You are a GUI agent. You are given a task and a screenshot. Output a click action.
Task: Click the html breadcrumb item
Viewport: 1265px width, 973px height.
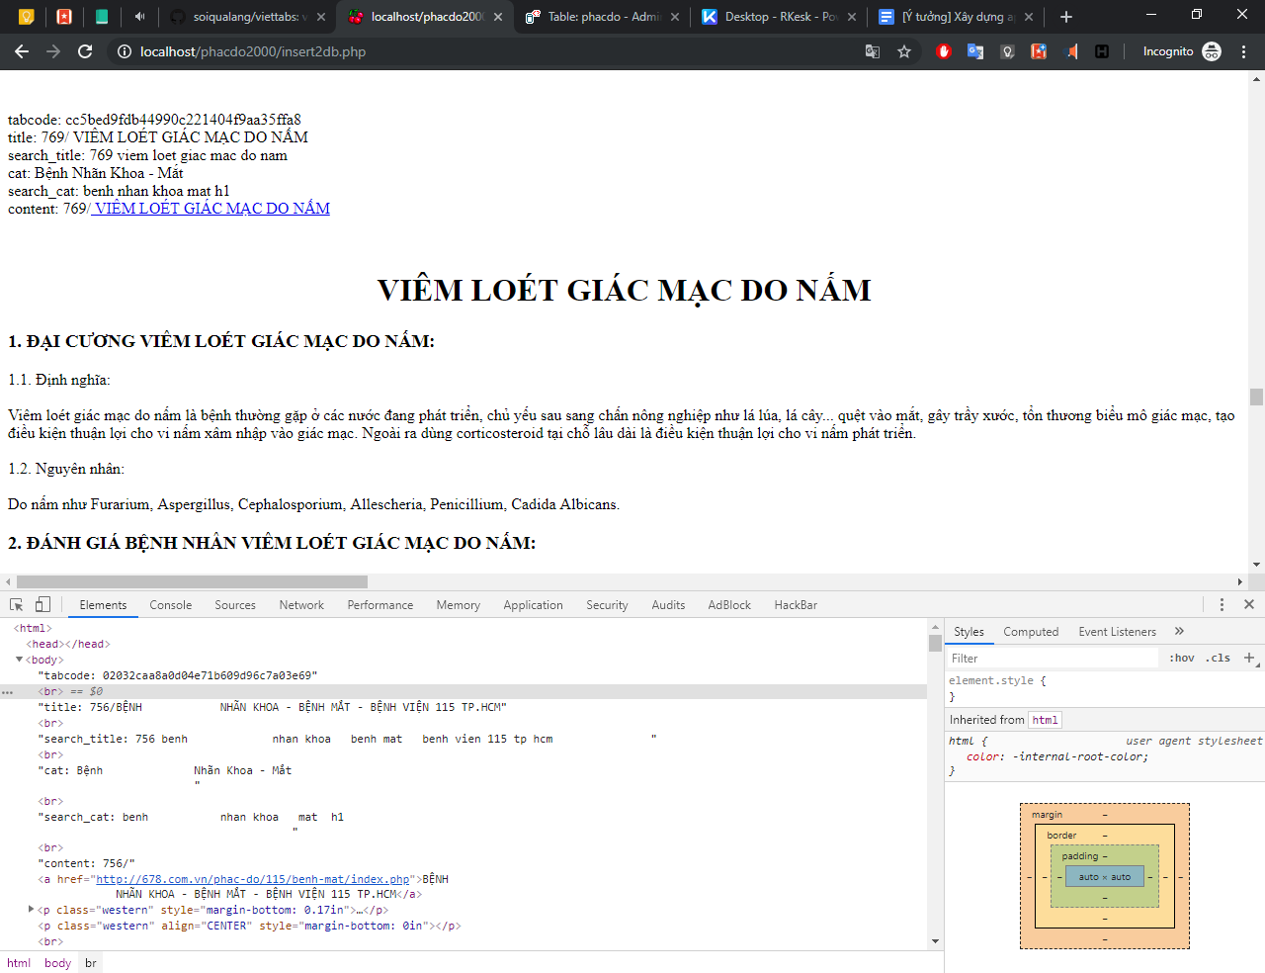(19, 963)
